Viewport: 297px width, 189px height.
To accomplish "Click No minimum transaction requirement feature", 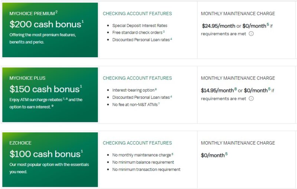I will tap(146, 169).
